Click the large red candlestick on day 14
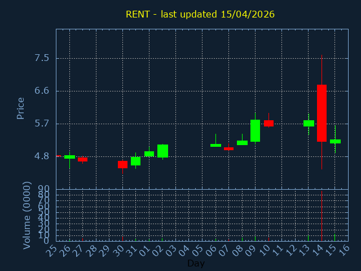This screenshot has width=361, height=271. pos(322,113)
